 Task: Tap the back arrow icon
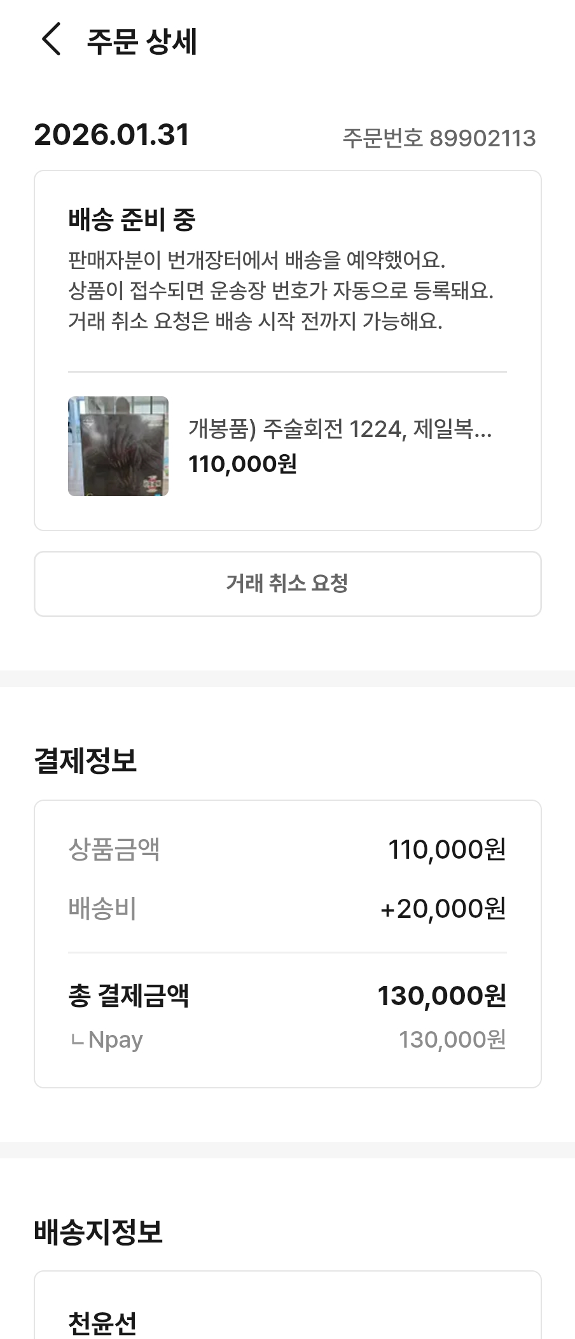(x=51, y=39)
